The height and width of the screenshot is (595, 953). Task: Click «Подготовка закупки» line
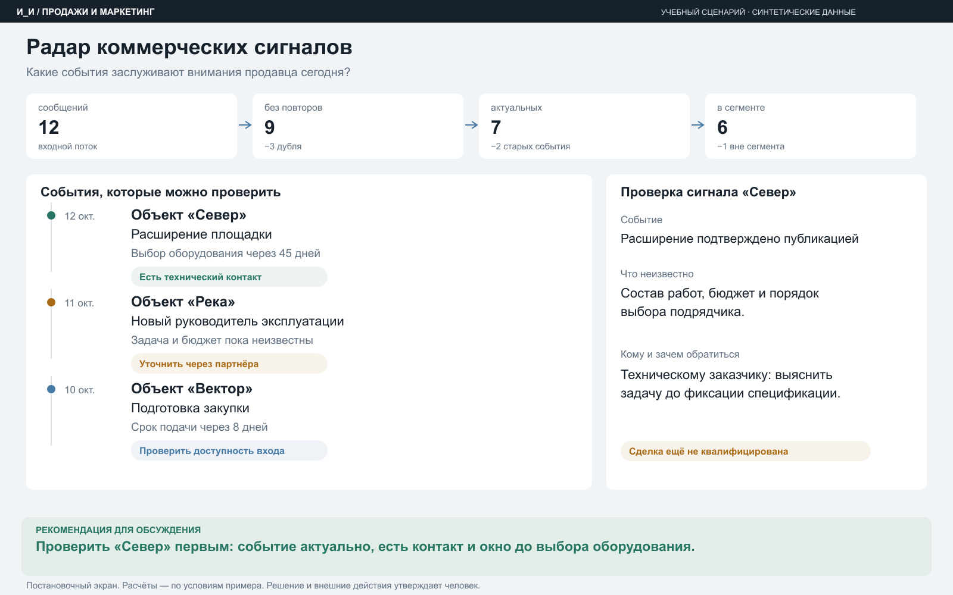point(190,408)
